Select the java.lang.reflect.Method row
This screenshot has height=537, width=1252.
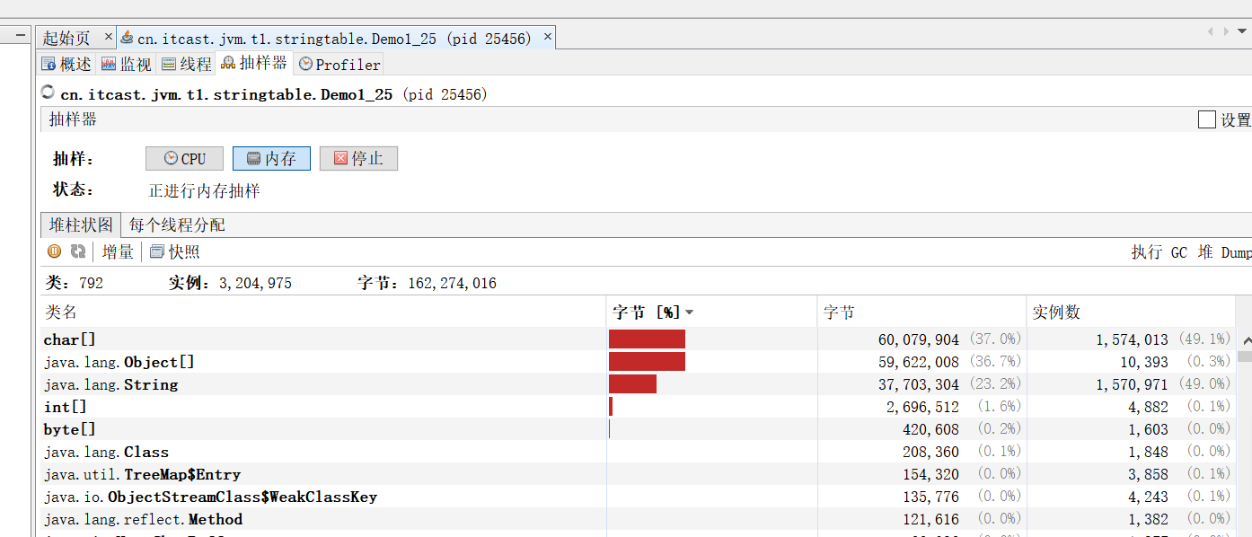[638, 519]
